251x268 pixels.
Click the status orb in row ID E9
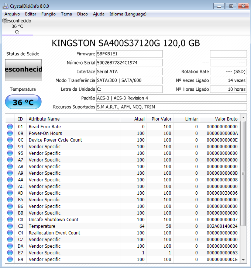(10, 259)
